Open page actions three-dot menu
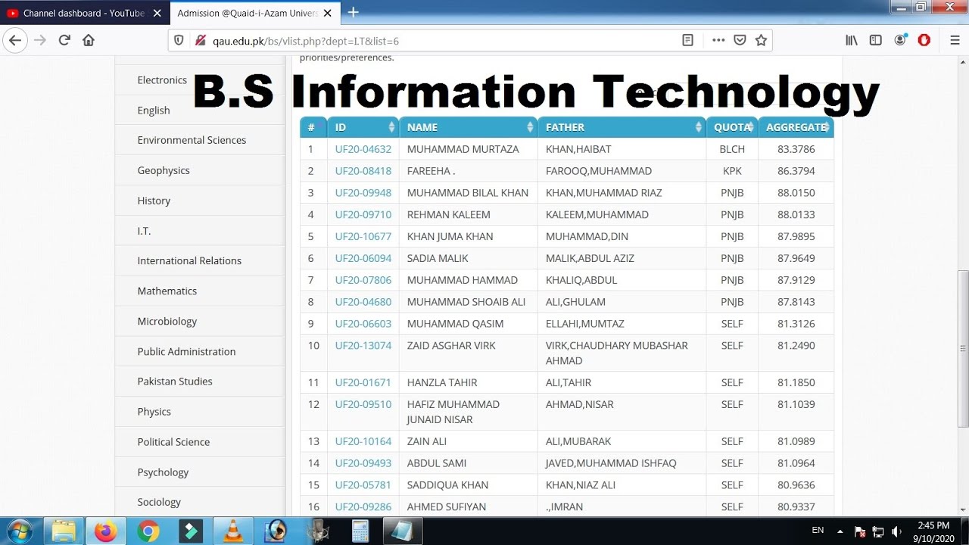 click(718, 40)
